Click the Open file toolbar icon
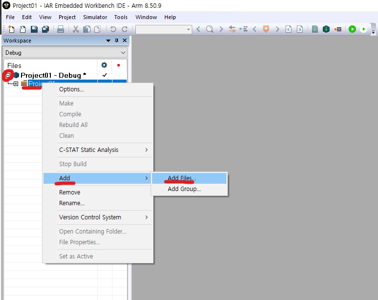 (22, 29)
